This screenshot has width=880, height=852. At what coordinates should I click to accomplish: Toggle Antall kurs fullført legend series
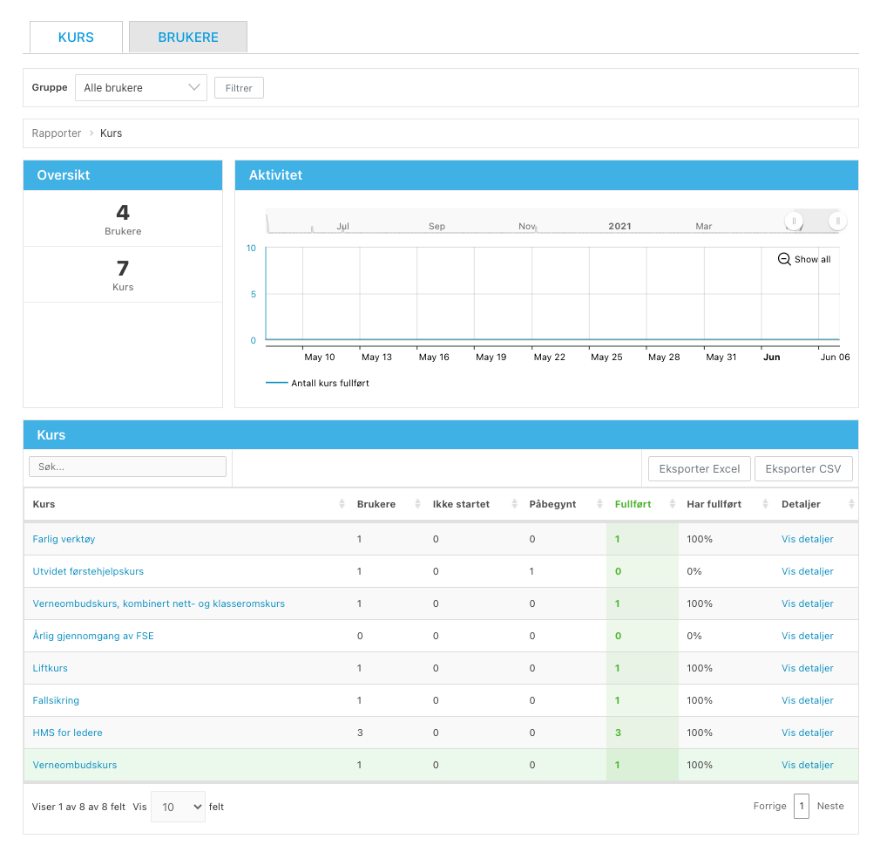pos(318,383)
